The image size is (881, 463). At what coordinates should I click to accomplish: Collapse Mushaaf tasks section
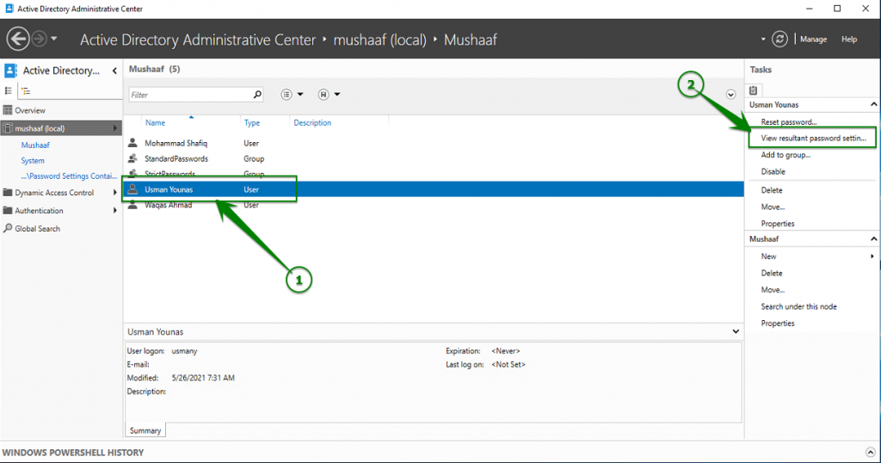click(x=874, y=239)
